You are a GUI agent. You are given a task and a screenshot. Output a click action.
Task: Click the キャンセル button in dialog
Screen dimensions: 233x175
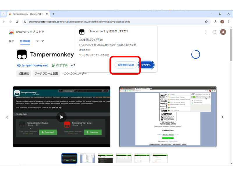146,65
